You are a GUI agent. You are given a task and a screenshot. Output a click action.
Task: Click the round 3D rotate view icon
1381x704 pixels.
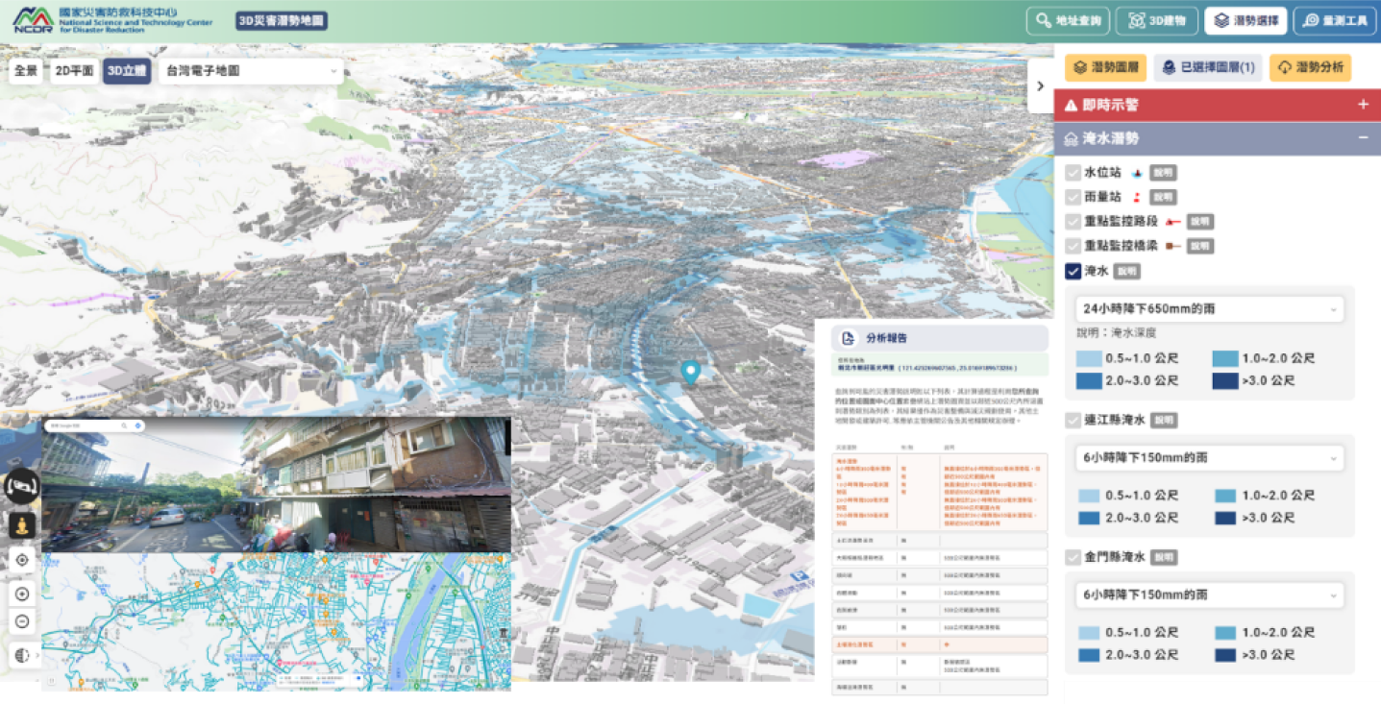click(x=22, y=487)
